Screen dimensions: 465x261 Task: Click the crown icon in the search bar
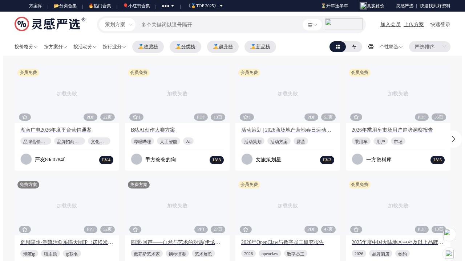tap(310, 25)
